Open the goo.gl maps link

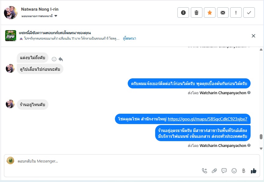click(207, 119)
